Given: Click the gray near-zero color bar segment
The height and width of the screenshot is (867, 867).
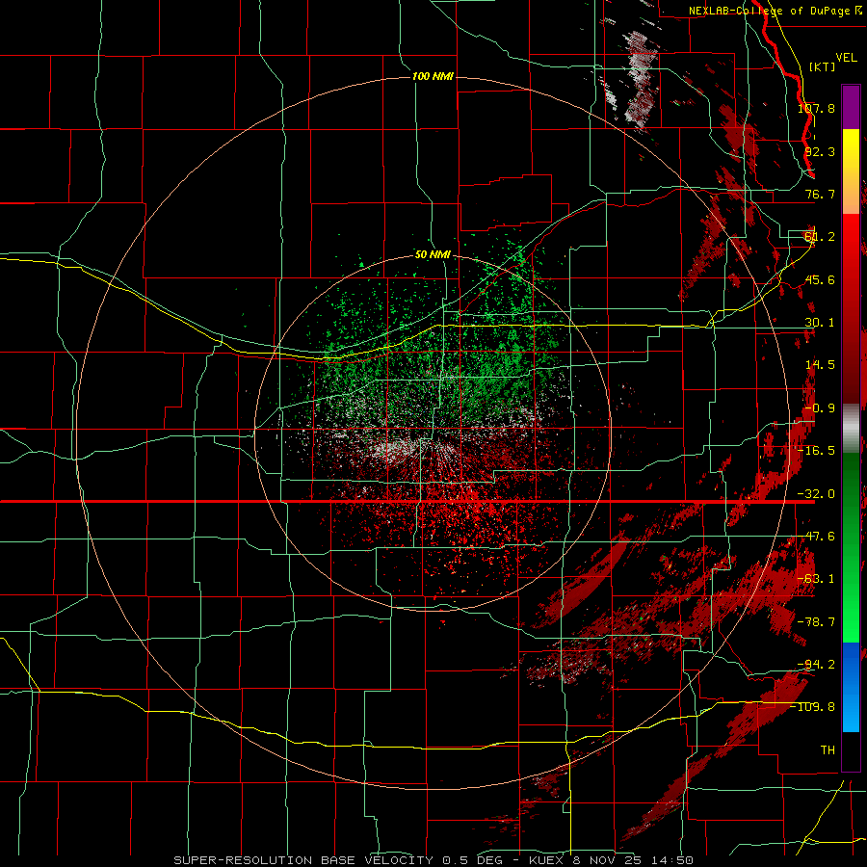Looking at the screenshot, I should point(851,429).
